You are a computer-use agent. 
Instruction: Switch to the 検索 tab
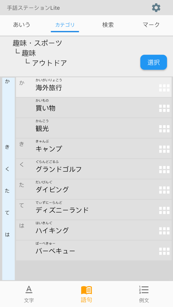click(108, 25)
